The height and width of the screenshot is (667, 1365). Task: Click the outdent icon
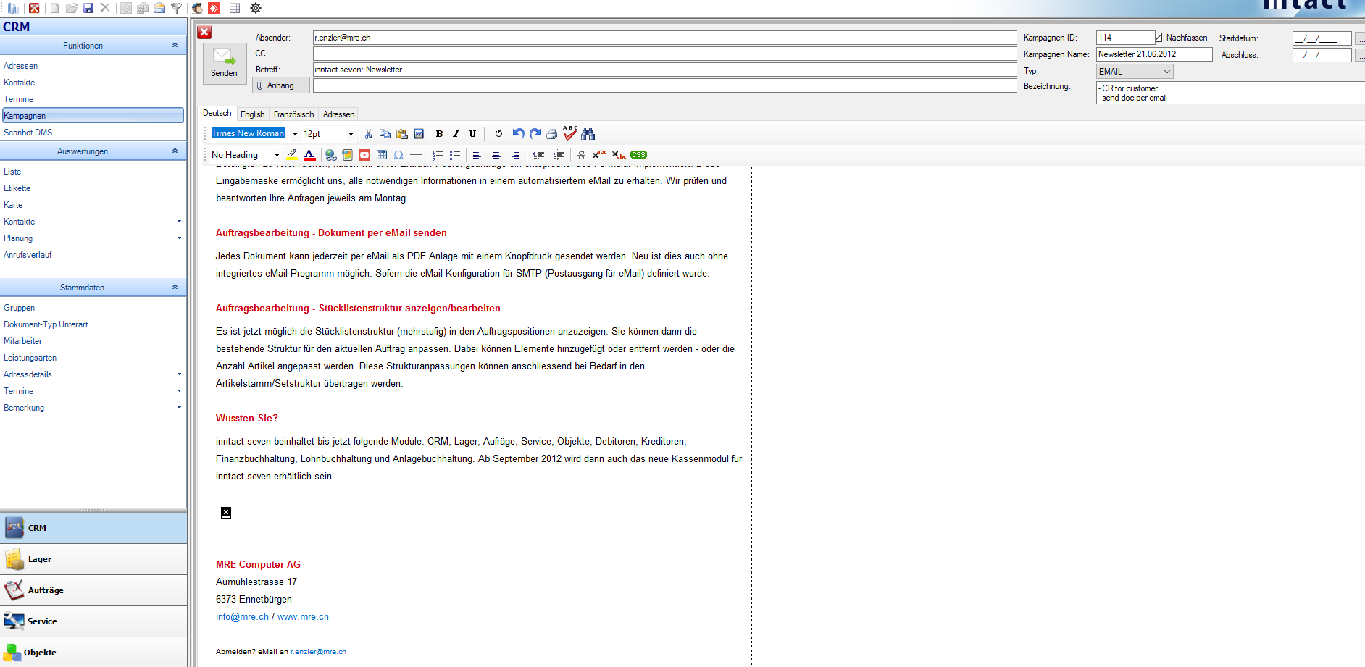click(x=538, y=155)
